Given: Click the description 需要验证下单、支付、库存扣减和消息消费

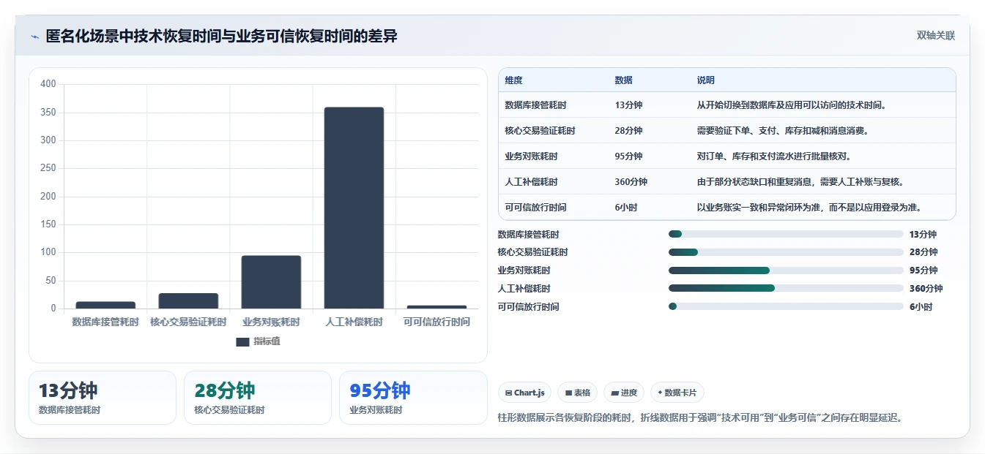Looking at the screenshot, I should pos(783,131).
